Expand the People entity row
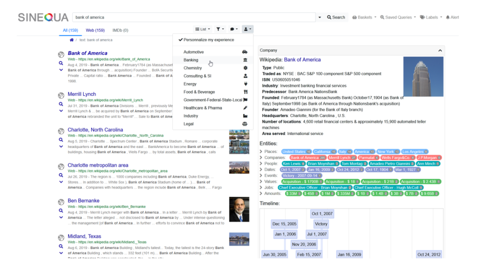This screenshot has width=481, height=270. coord(261,163)
